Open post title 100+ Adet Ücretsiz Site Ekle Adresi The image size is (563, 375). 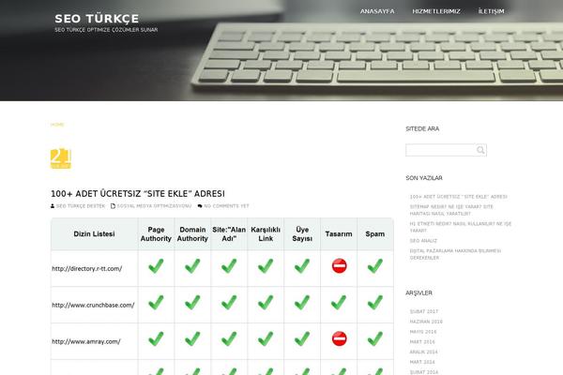[138, 194]
